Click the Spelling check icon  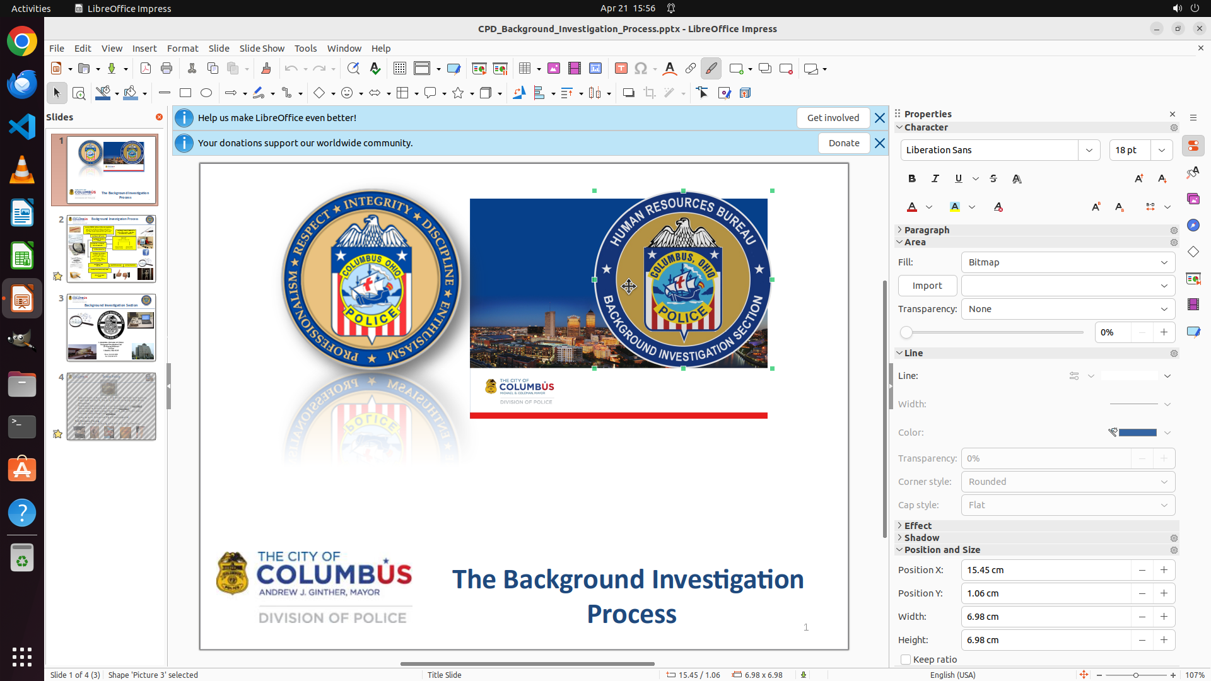(x=375, y=69)
